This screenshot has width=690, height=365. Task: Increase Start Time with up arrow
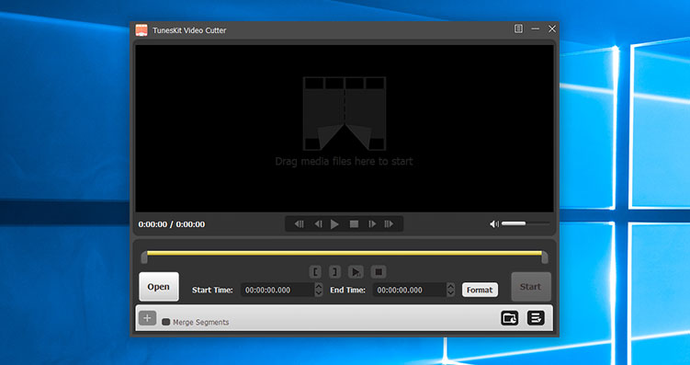(319, 286)
